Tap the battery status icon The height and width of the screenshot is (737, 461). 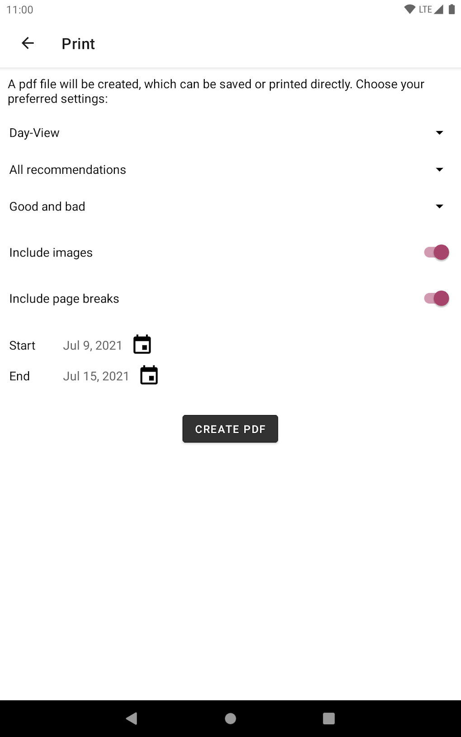pyautogui.click(x=452, y=9)
